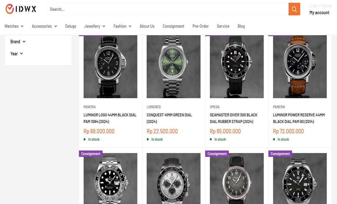Click the Login / Signup link
337x204 pixels.
coord(320,5)
